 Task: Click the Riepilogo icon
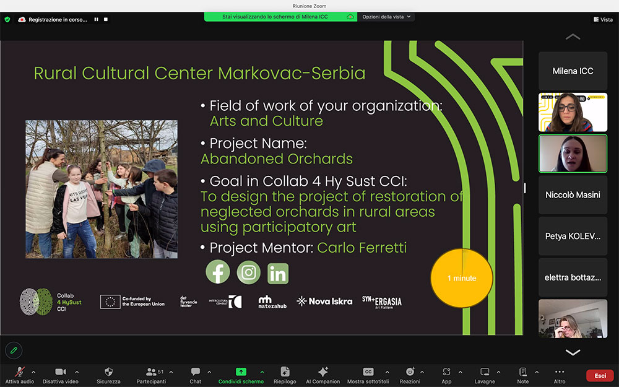click(x=285, y=372)
